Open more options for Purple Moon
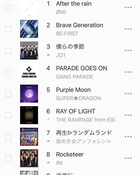Viewport: 140px width, 175px height. pos(128,94)
